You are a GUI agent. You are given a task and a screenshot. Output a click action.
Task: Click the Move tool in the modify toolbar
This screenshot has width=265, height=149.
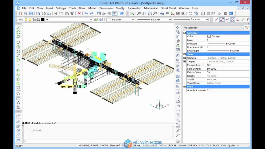pyautogui.click(x=178, y=27)
